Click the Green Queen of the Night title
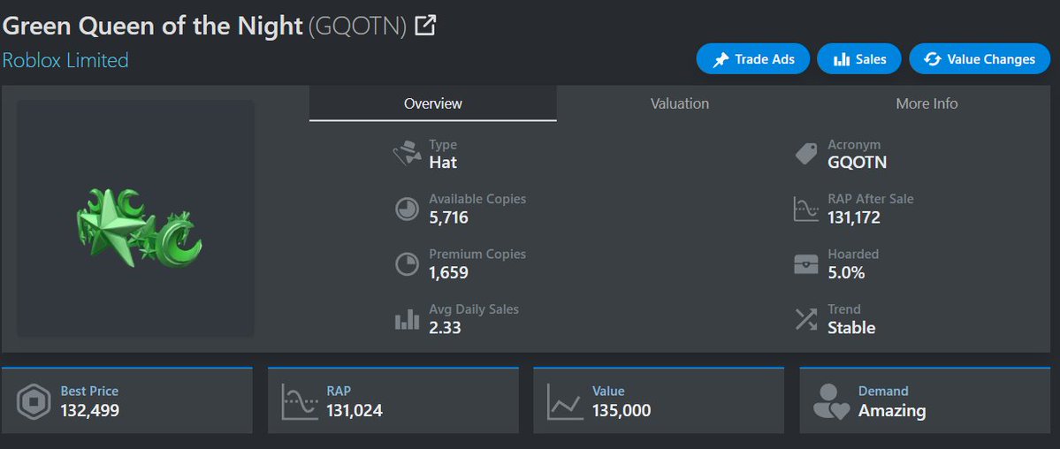This screenshot has width=1060, height=449. pos(152,26)
